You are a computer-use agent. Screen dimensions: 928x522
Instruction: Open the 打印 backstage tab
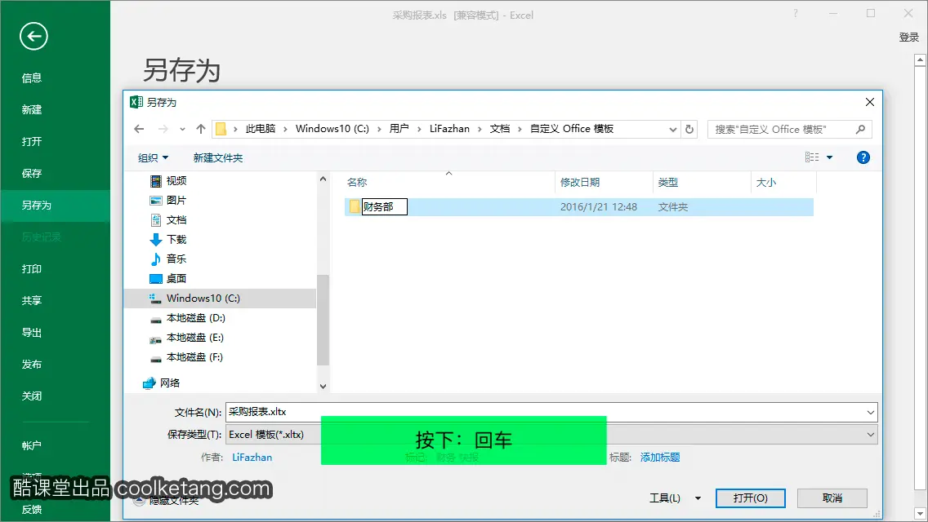point(32,269)
